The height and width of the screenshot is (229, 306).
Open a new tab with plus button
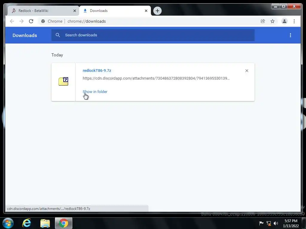point(157,11)
